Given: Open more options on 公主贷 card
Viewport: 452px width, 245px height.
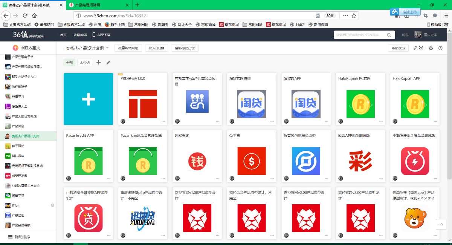Looking at the screenshot, I should pyautogui.click(x=272, y=178).
